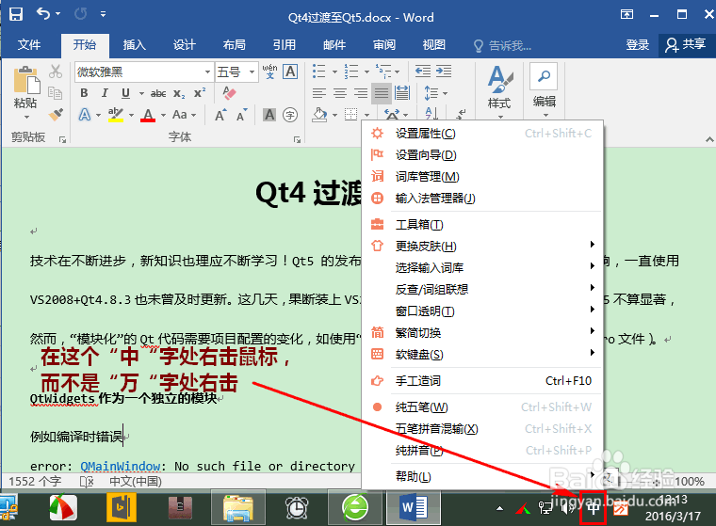Click 中文(中国) language in status bar
This screenshot has width=716, height=526.
[x=136, y=481]
